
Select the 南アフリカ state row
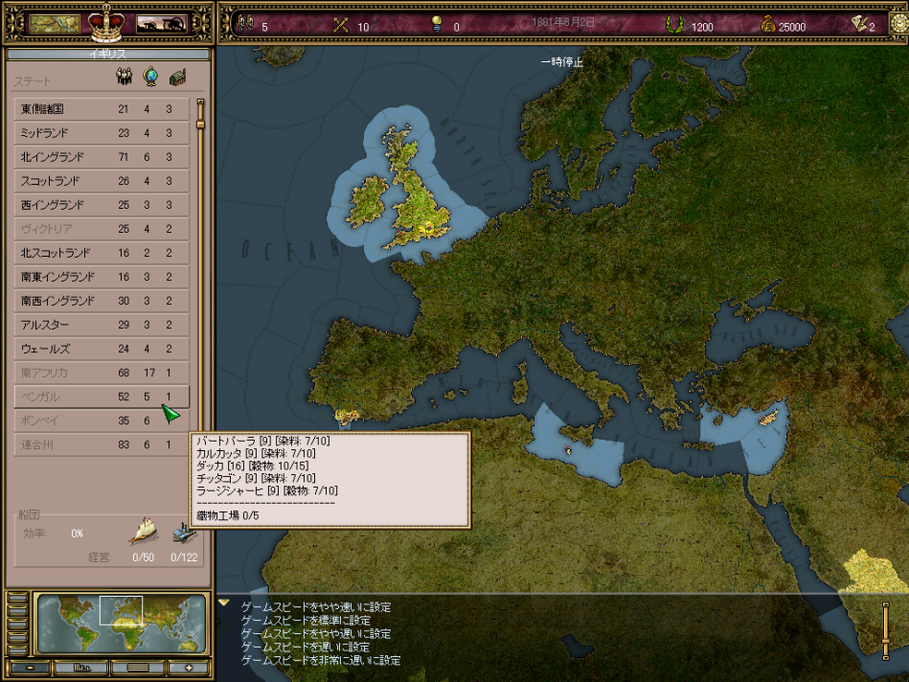pos(102,373)
